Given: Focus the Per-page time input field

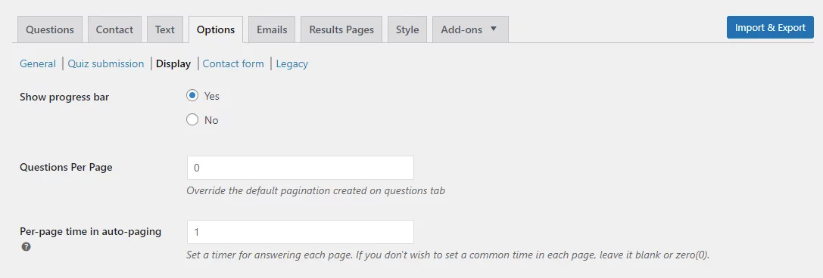Looking at the screenshot, I should pos(301,232).
